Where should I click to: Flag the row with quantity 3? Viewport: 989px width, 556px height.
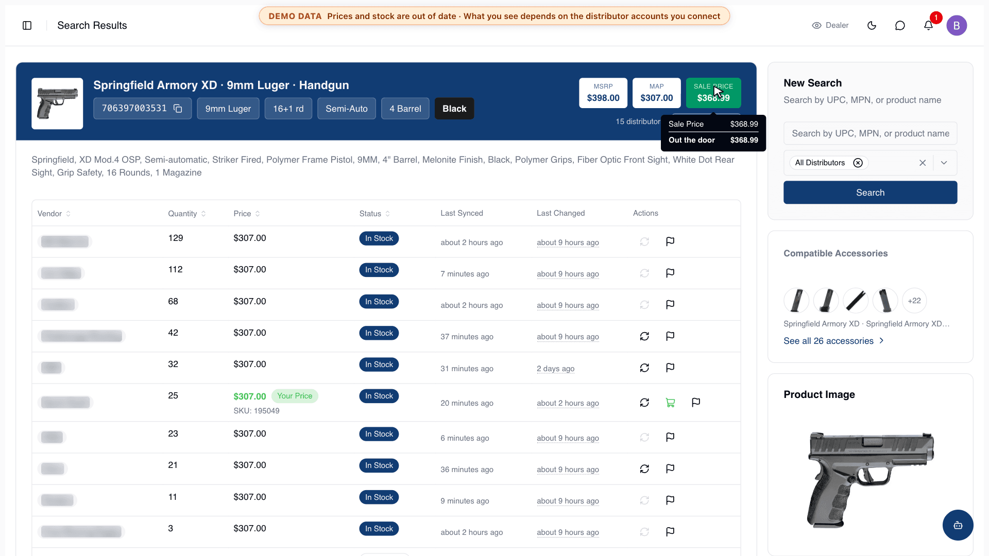pos(670,532)
